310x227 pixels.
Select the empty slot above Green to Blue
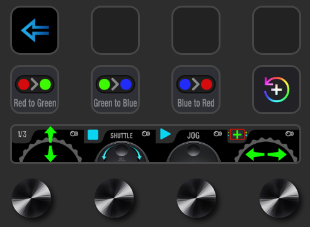[115, 30]
